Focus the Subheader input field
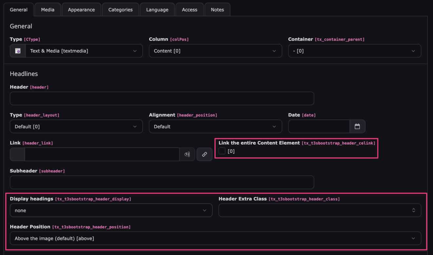The image size is (433, 255). [162, 182]
